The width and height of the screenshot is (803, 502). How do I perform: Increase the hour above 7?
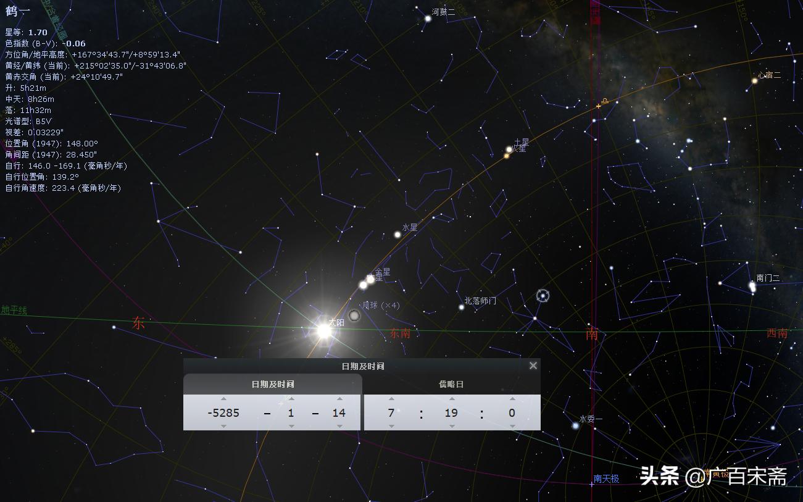(391, 399)
